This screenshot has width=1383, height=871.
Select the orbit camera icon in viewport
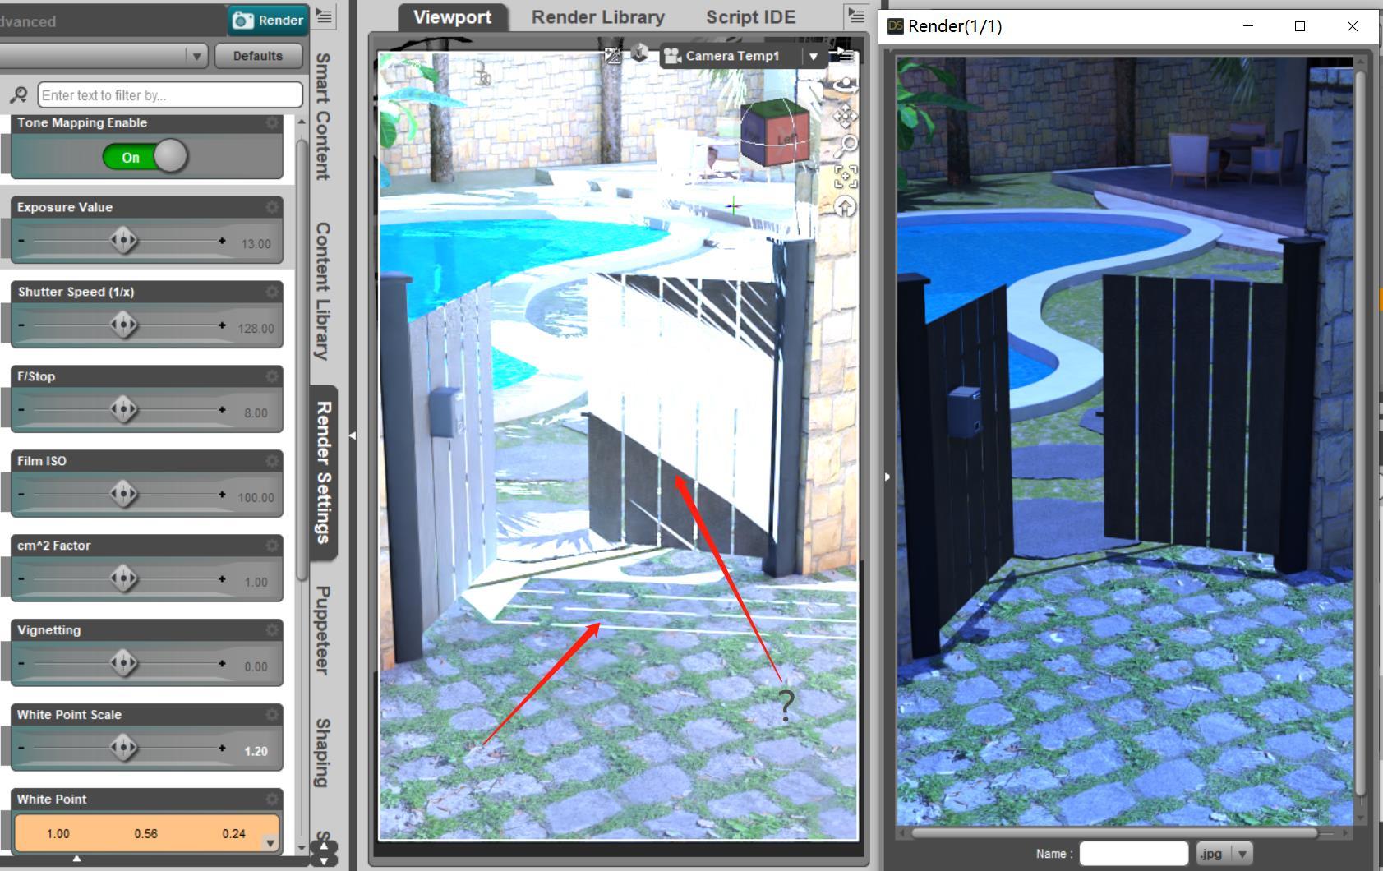[x=843, y=85]
